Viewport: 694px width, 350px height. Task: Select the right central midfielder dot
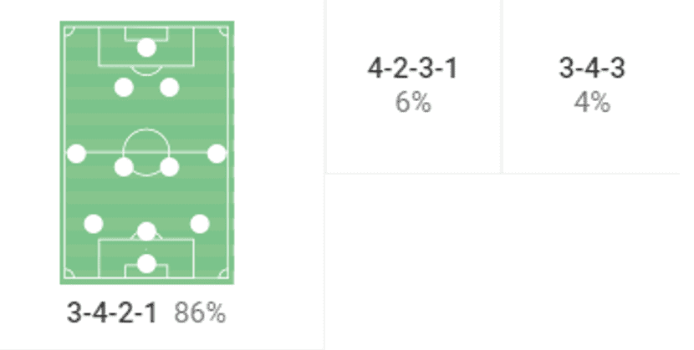tap(170, 167)
